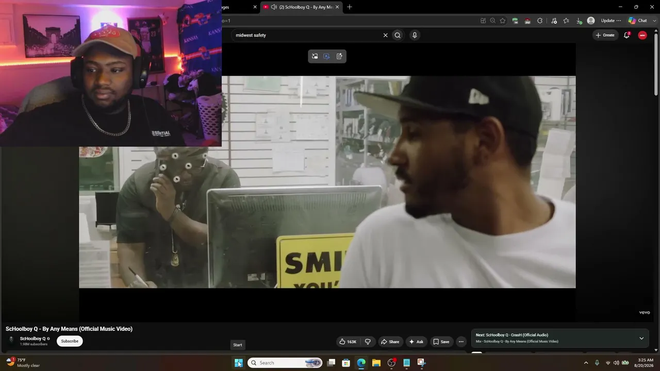Open the browser Downloads panel

click(x=579, y=21)
